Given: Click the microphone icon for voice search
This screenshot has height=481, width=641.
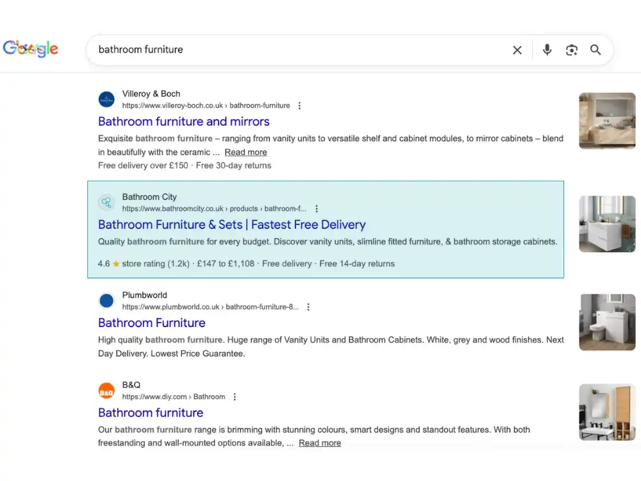Looking at the screenshot, I should pos(547,49).
